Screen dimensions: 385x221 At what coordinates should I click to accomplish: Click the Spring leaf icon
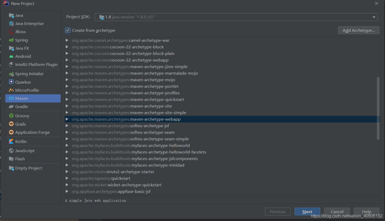11,40
